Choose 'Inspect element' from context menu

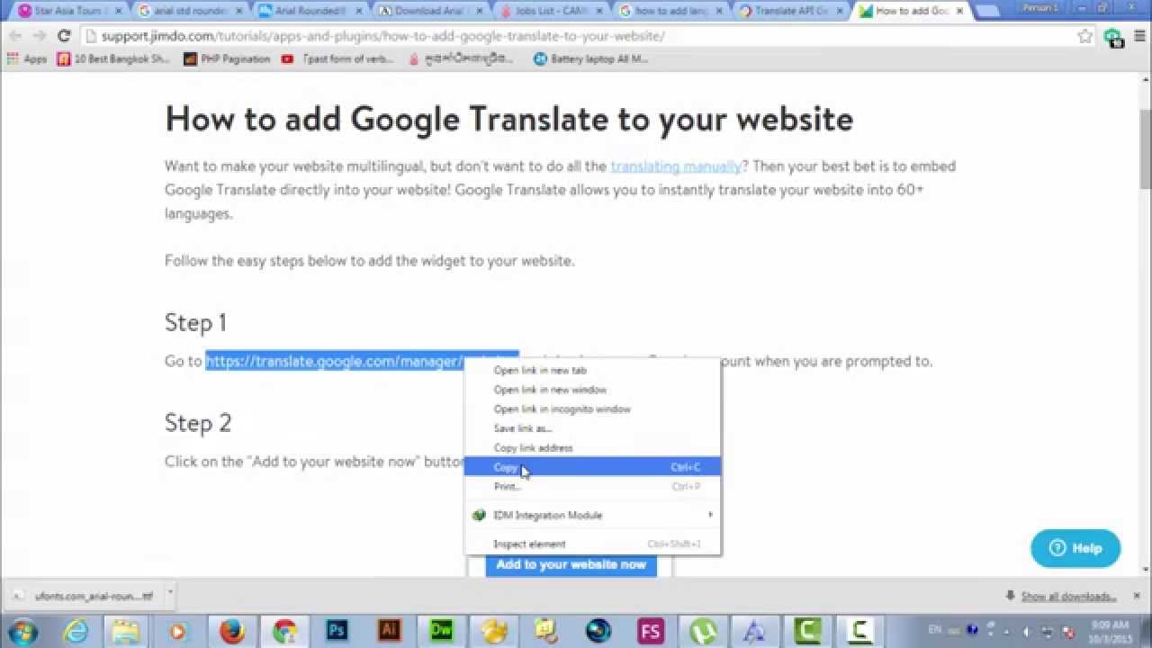[x=592, y=544]
